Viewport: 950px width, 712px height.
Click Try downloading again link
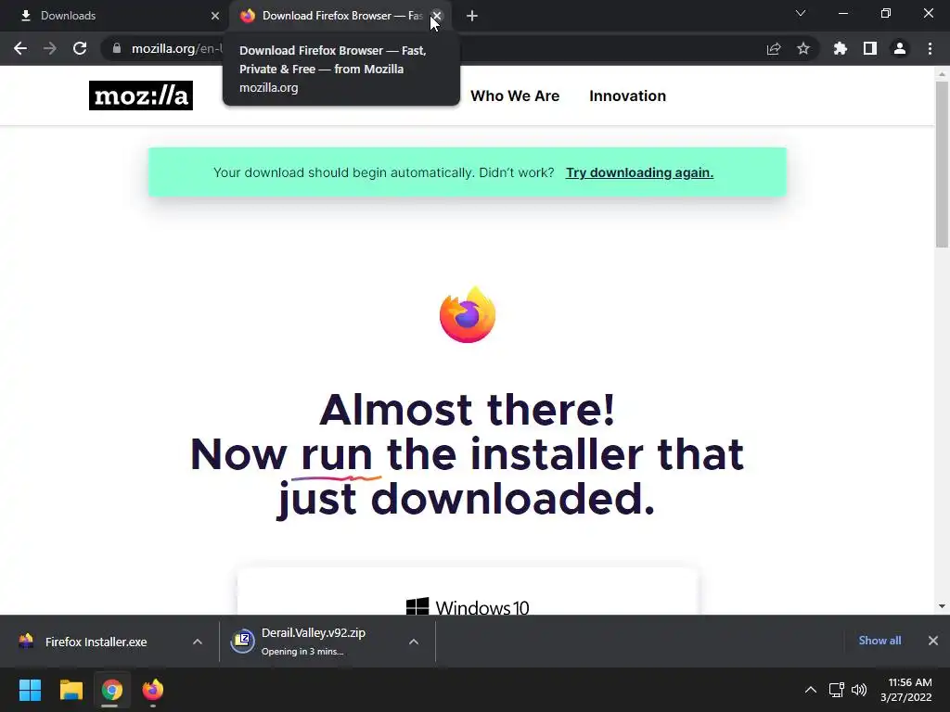[x=639, y=172]
